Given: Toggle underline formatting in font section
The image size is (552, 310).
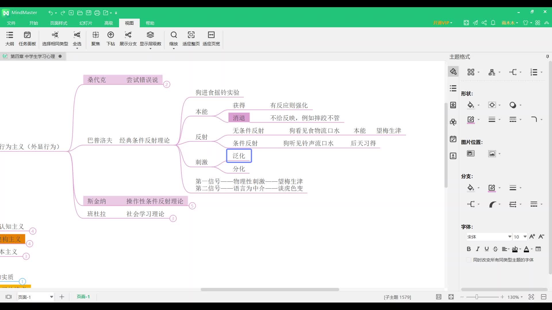Looking at the screenshot, I should click(x=486, y=249).
